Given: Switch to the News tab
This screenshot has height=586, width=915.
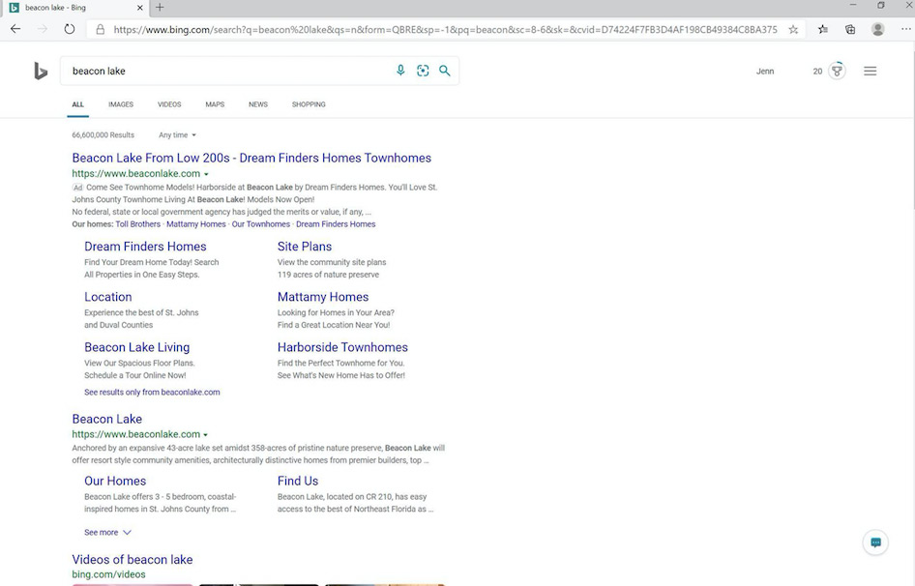Looking at the screenshot, I should click(x=258, y=104).
